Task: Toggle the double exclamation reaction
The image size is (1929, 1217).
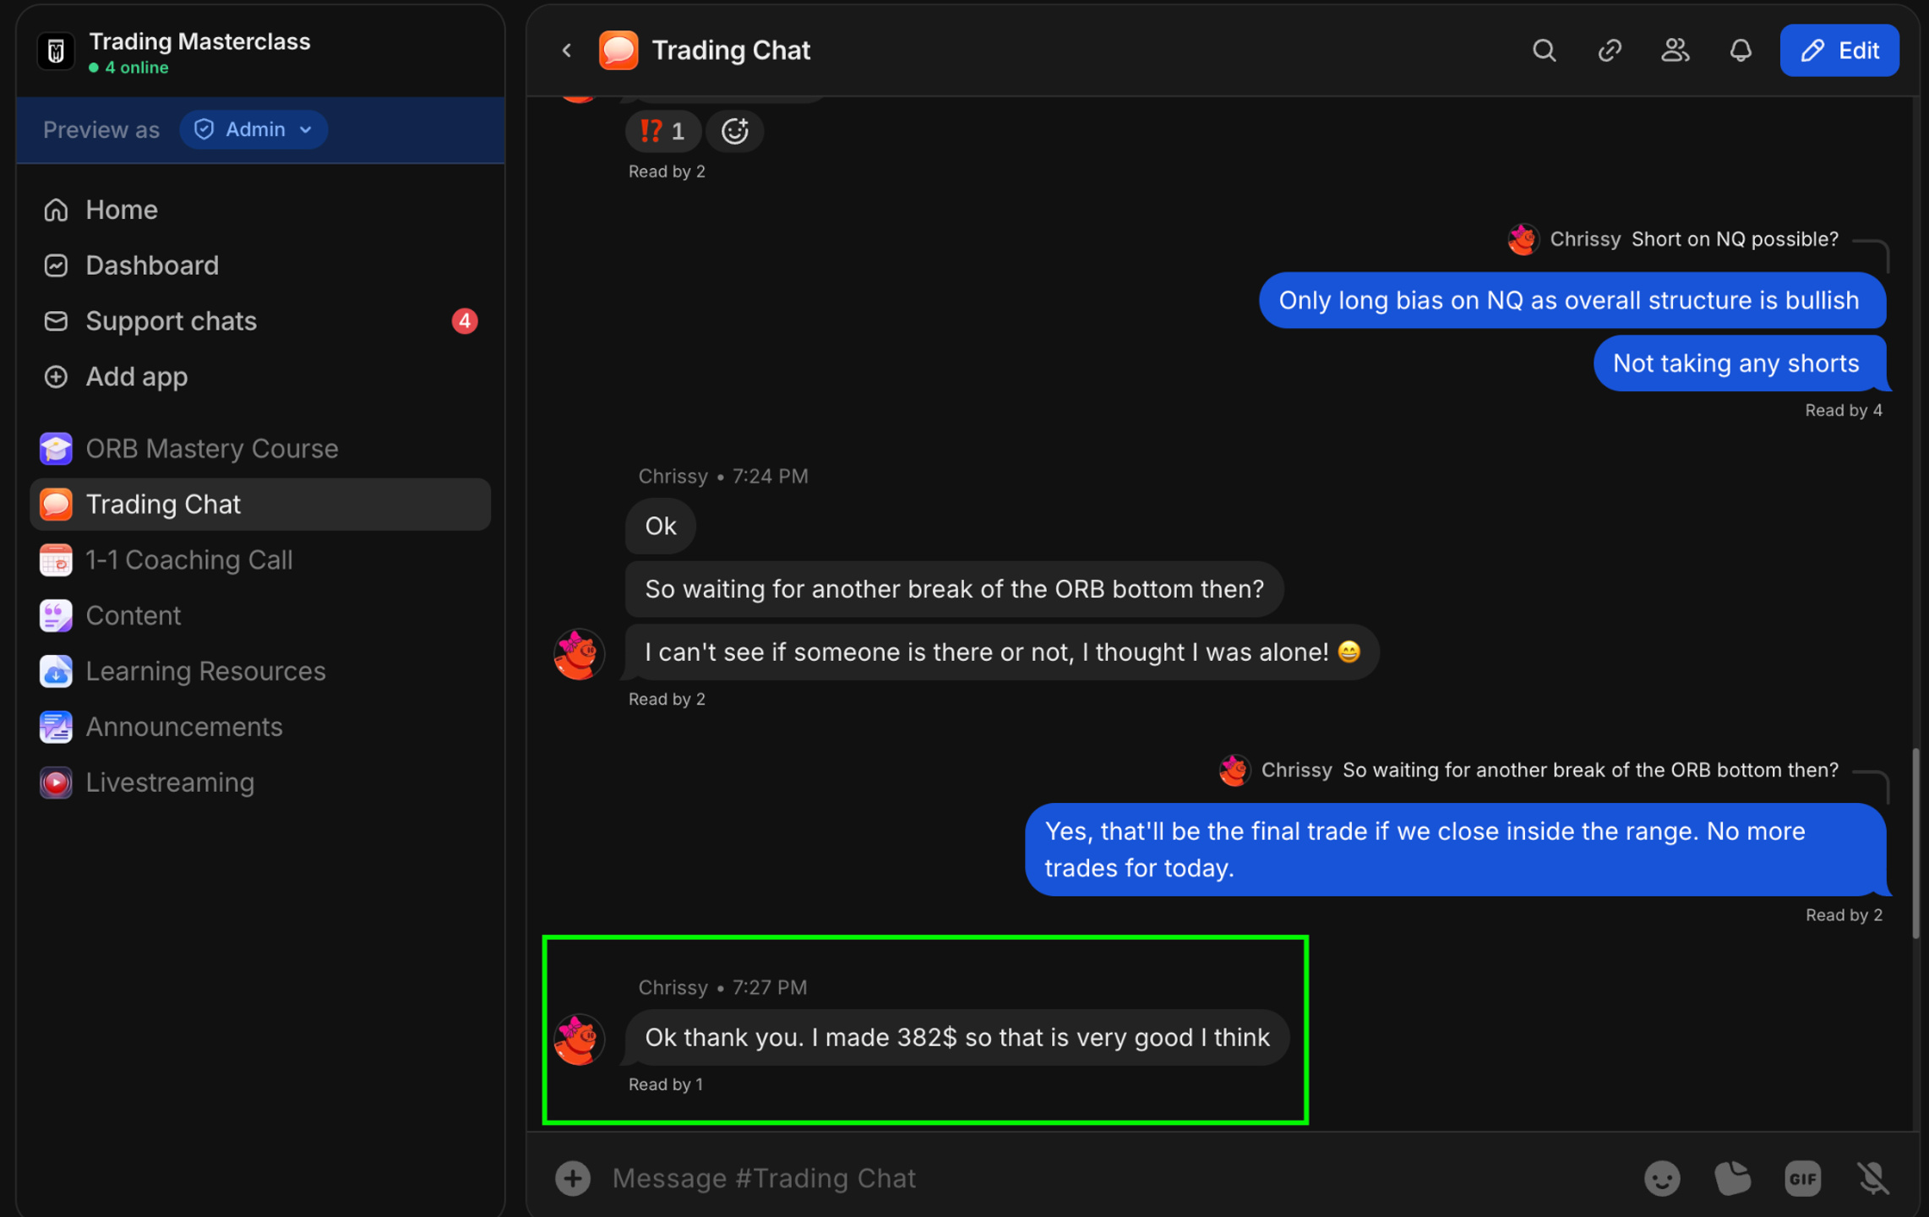Action: [x=662, y=131]
